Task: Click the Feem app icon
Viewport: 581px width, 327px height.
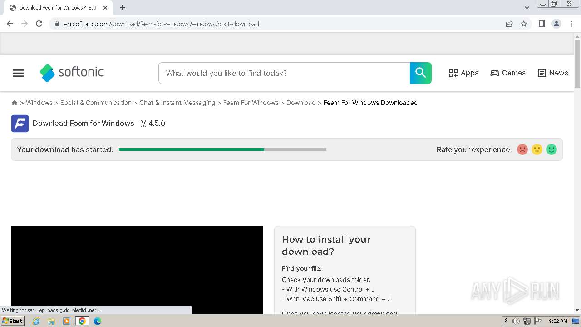Action: coord(20,124)
